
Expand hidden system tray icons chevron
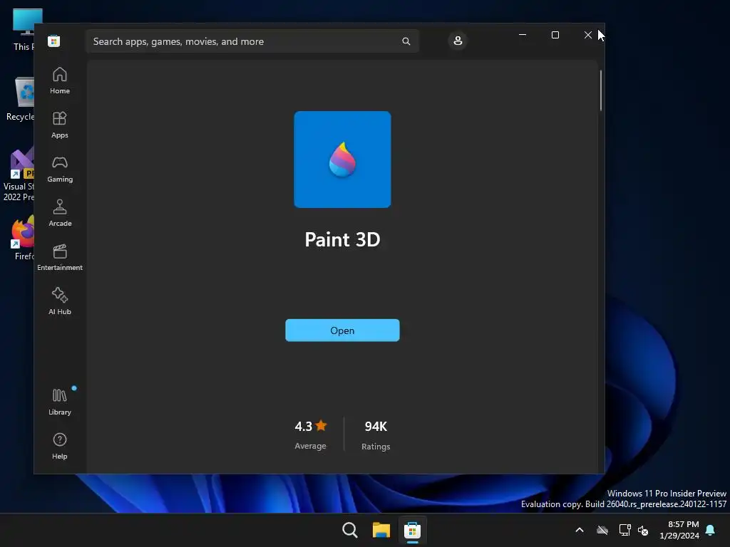tap(579, 530)
